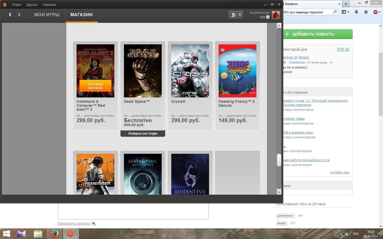Click the видео tag

click(x=282, y=223)
